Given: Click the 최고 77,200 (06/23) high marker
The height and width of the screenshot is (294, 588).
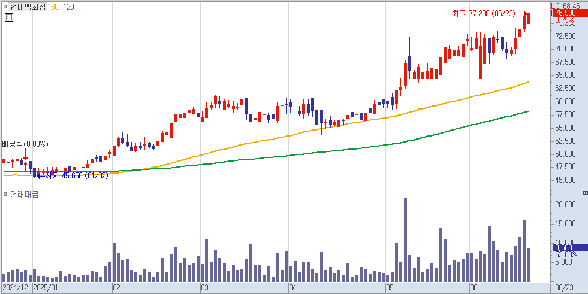Looking at the screenshot, I should [x=483, y=14].
